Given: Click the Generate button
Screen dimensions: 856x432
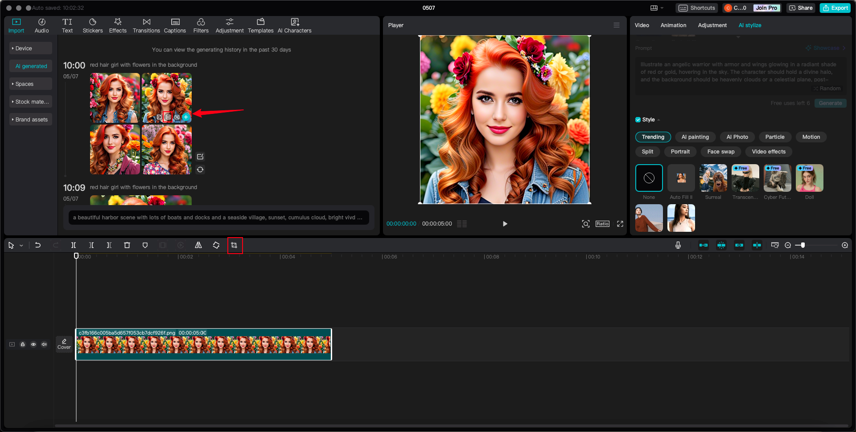Looking at the screenshot, I should (x=830, y=103).
